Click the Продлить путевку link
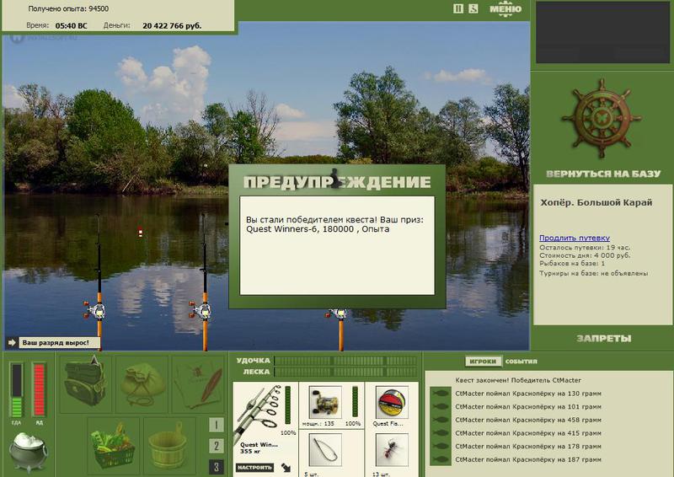 [x=575, y=238]
